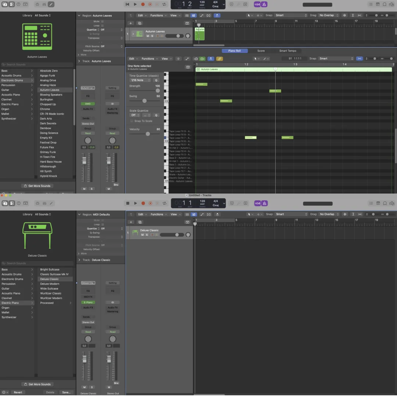
Task: Select Absolute Zero from the sound list
Action: coord(49,71)
